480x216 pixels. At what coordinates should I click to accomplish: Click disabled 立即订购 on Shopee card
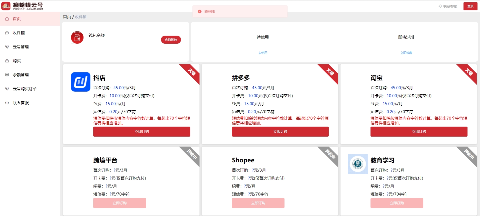pyautogui.click(x=258, y=203)
